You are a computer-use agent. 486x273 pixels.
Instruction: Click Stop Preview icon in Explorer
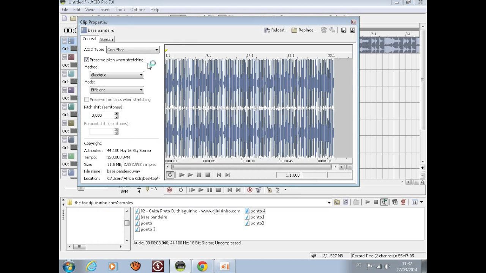(376, 202)
